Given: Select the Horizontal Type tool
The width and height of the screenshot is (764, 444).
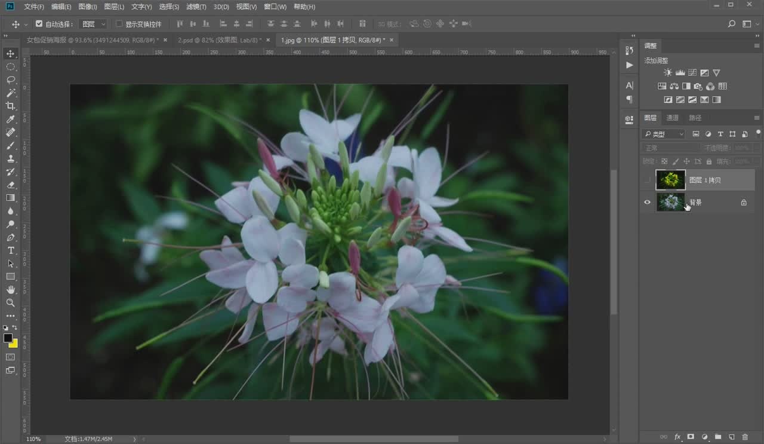Looking at the screenshot, I should click(11, 250).
